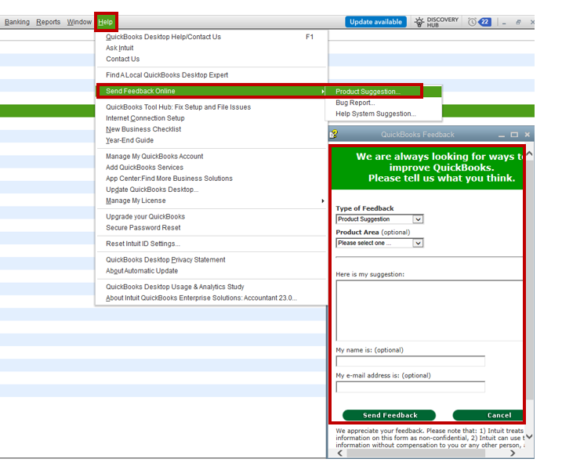The height and width of the screenshot is (466, 562).
Task: Open QuickBooks Tool Hub: Fix Setup entry
Action: pyautogui.click(x=212, y=107)
